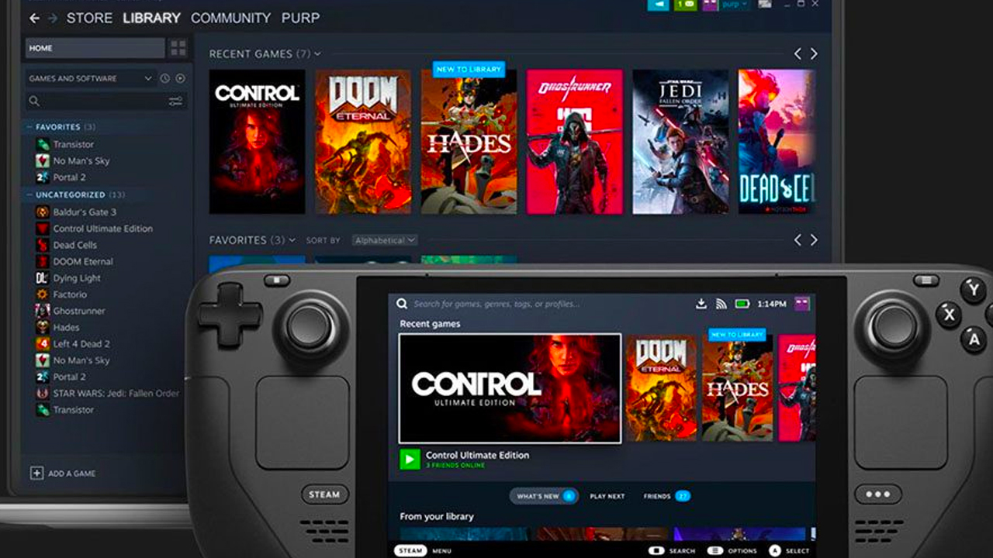Select the Hades thumbnail in Recent Games

pos(469,142)
